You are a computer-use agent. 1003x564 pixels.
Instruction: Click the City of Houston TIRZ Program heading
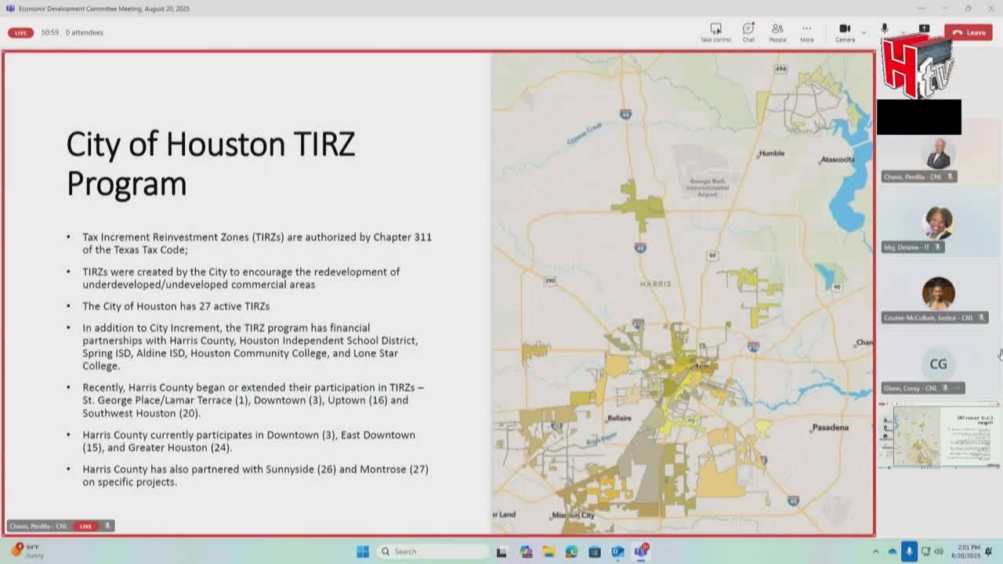(211, 164)
